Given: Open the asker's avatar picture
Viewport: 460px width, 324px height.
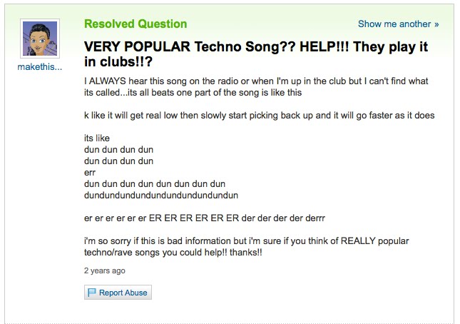Looking at the screenshot, I should click(41, 39).
